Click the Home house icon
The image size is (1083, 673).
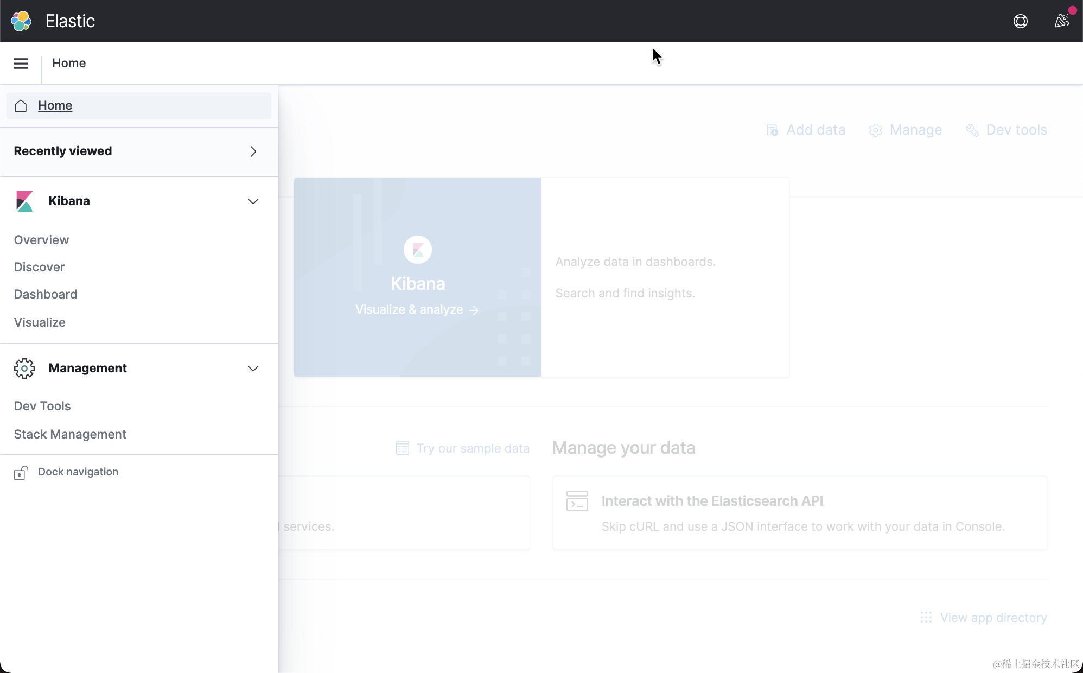[x=21, y=106]
